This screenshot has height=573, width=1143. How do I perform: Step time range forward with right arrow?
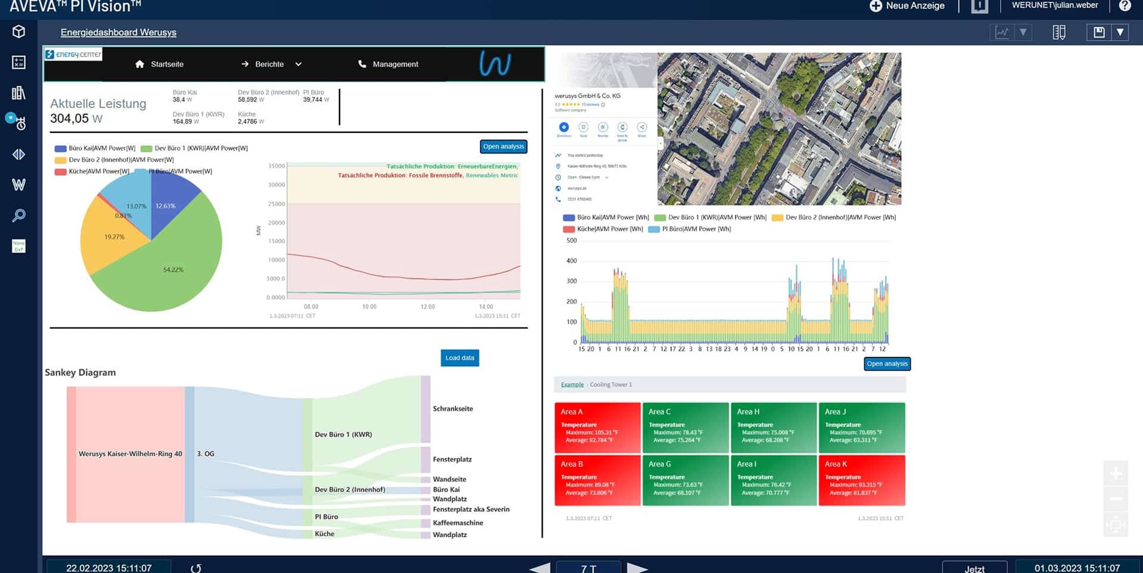637,568
